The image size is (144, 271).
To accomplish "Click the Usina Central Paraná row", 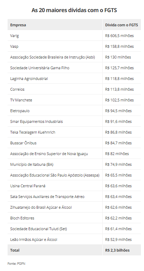I will 74,186.
